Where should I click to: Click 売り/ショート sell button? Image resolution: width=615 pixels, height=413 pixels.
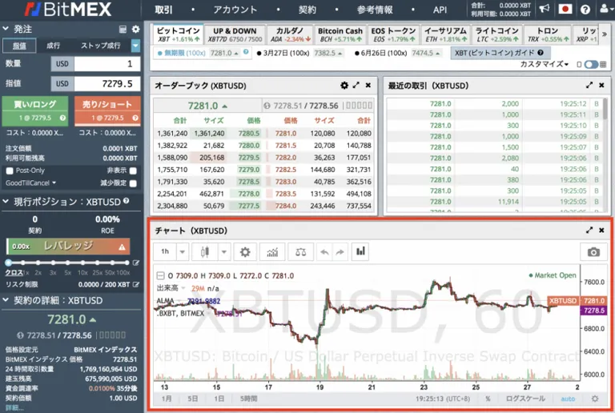tap(107, 111)
